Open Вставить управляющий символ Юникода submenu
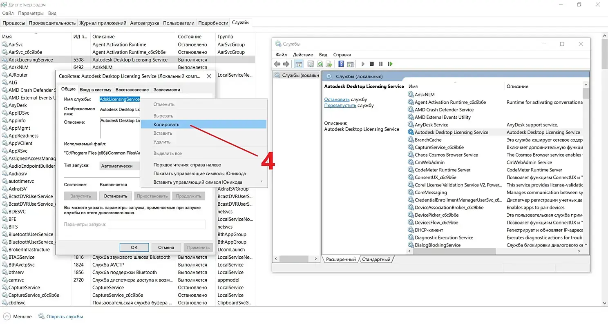Image resolution: width=608 pixels, height=324 pixels. 203,182
